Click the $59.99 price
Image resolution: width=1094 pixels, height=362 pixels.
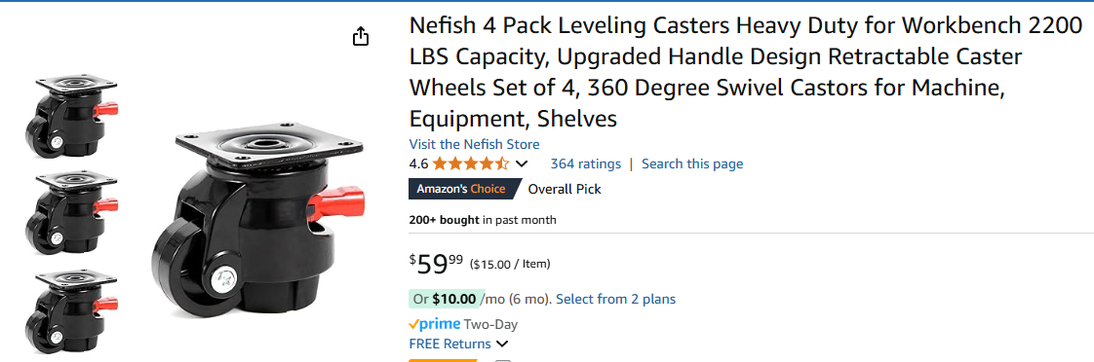[436, 265]
